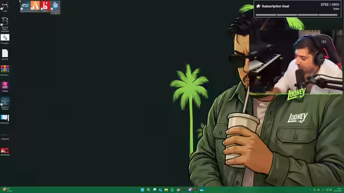
Task: Open the Windows Start menu
Action: [x=142, y=190]
